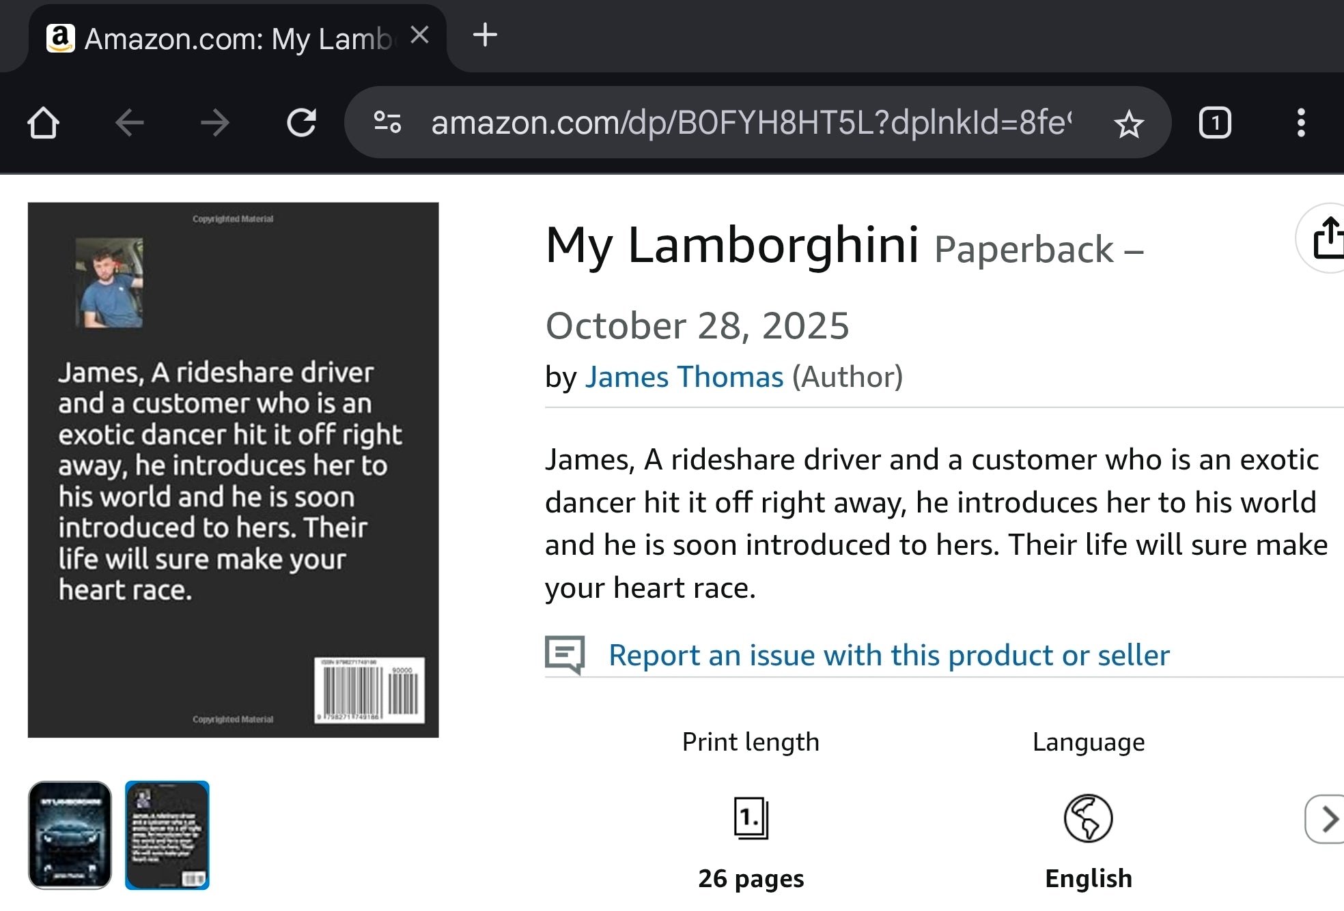Viewport: 1344px width, 911px height.
Task: Click the browser Home icon
Action: coord(43,123)
